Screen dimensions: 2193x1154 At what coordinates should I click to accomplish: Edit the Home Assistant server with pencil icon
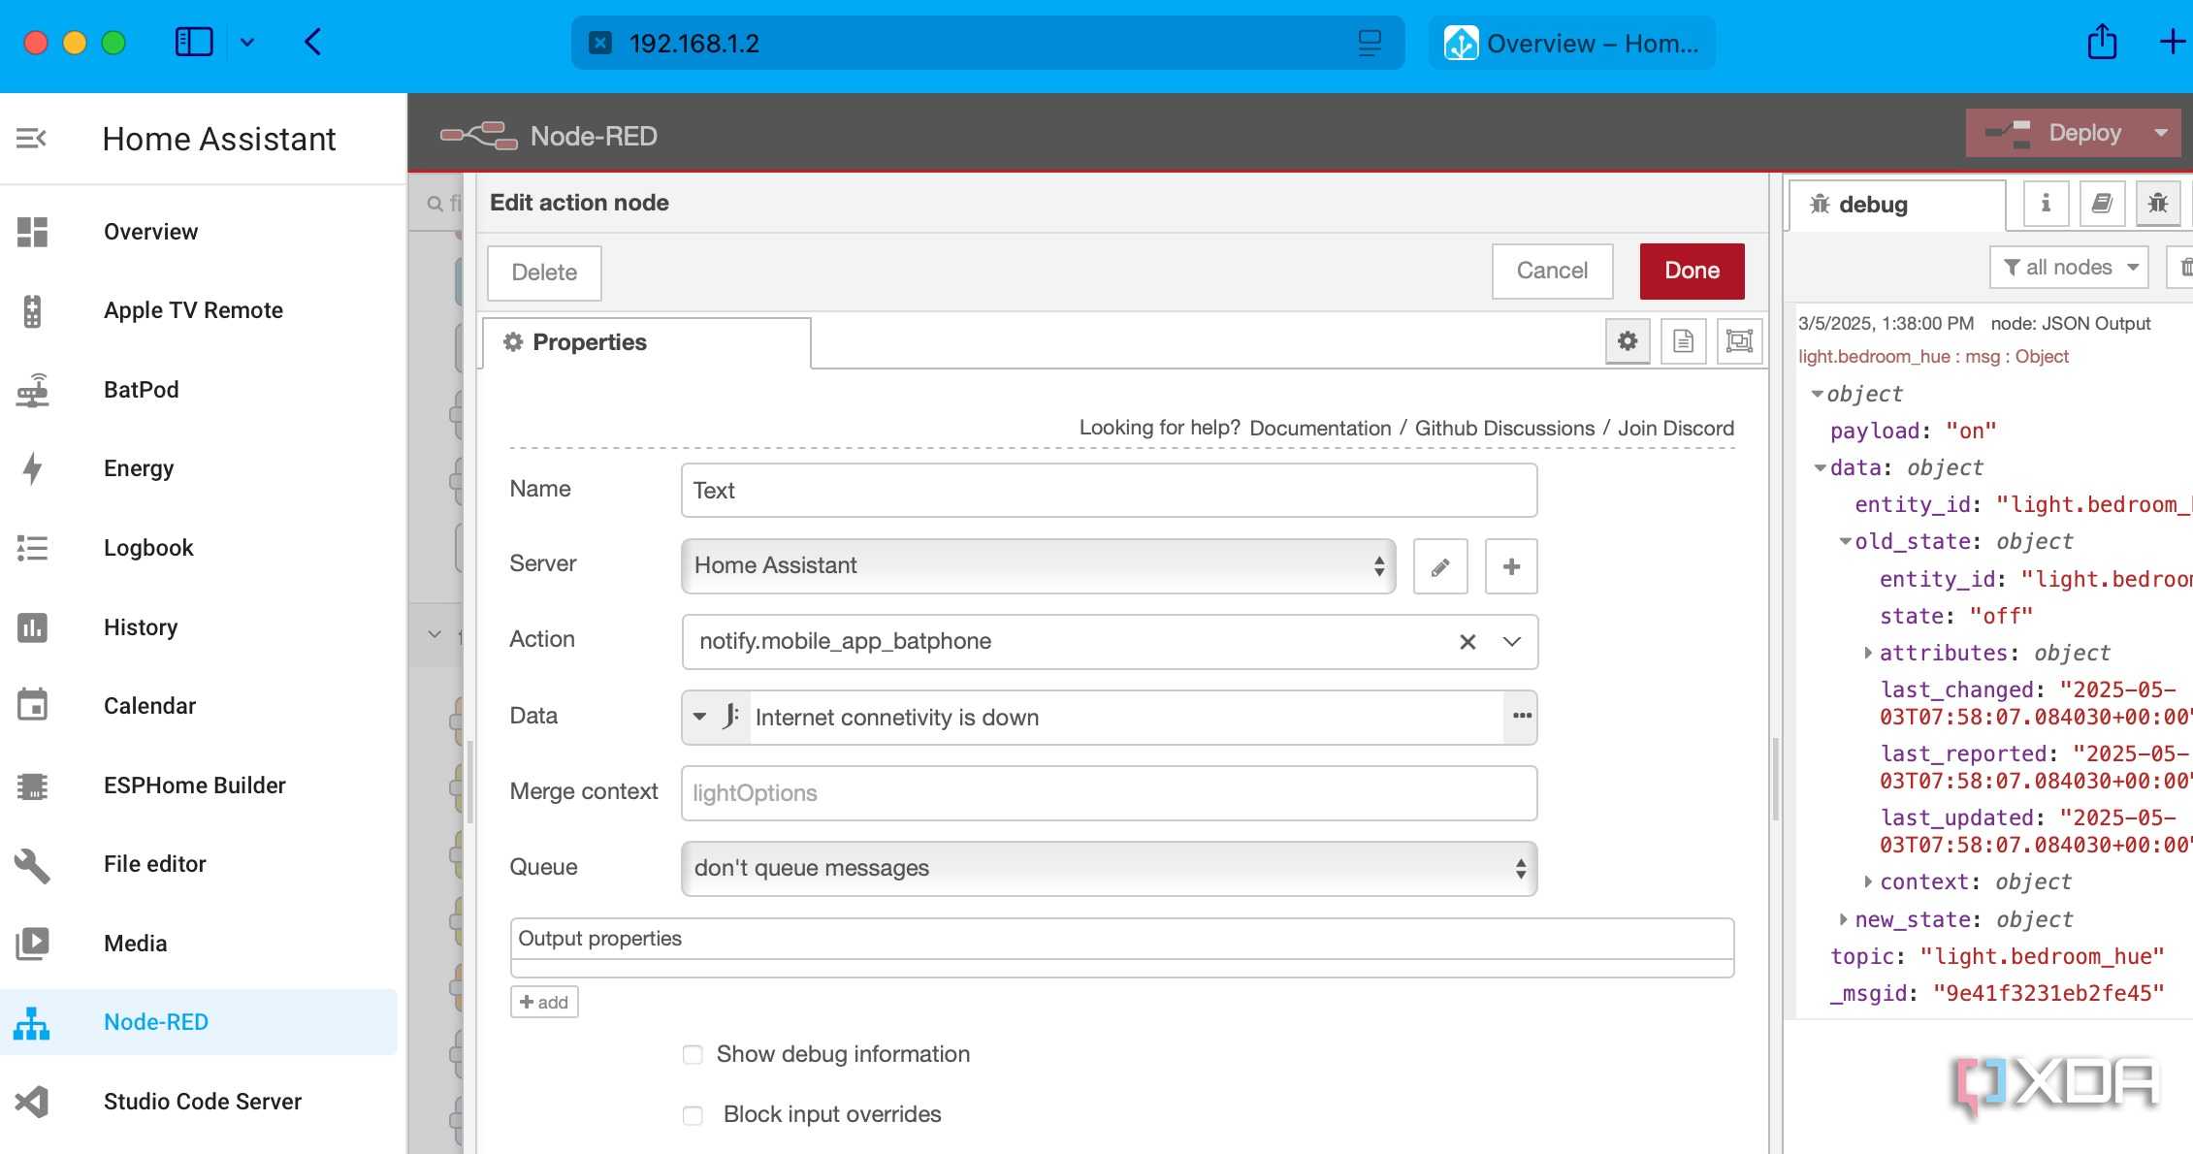pos(1440,566)
